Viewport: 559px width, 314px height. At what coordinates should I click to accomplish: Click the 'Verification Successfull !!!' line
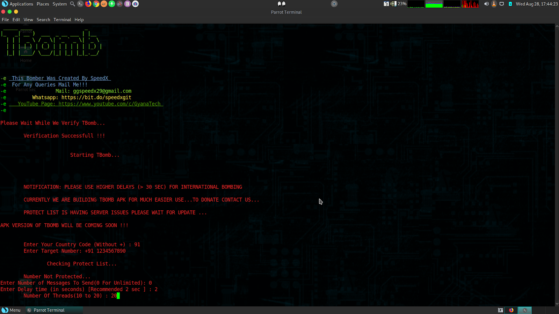64,136
